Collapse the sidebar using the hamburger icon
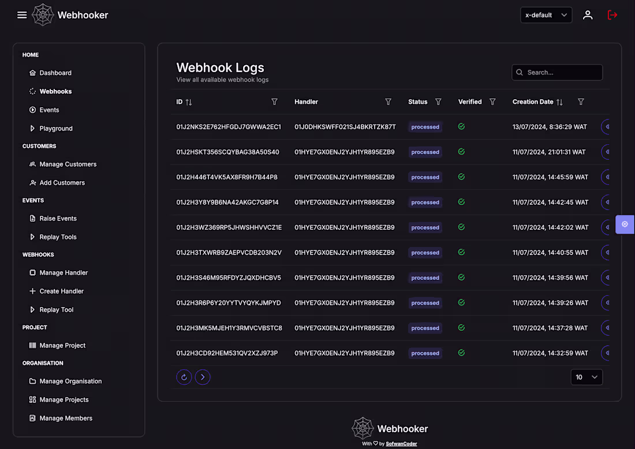635x449 pixels. pos(22,15)
